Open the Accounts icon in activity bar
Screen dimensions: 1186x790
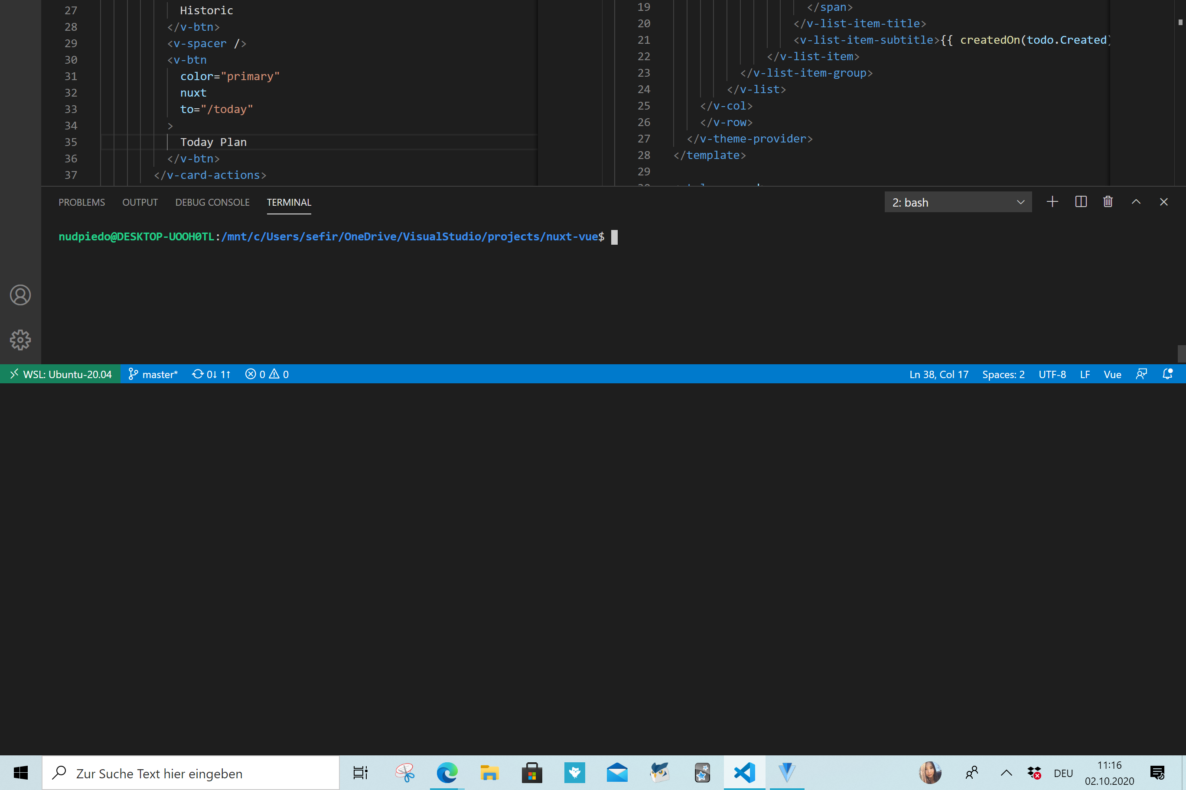pyautogui.click(x=20, y=295)
